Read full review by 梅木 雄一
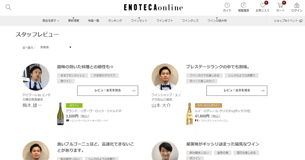 108,91
